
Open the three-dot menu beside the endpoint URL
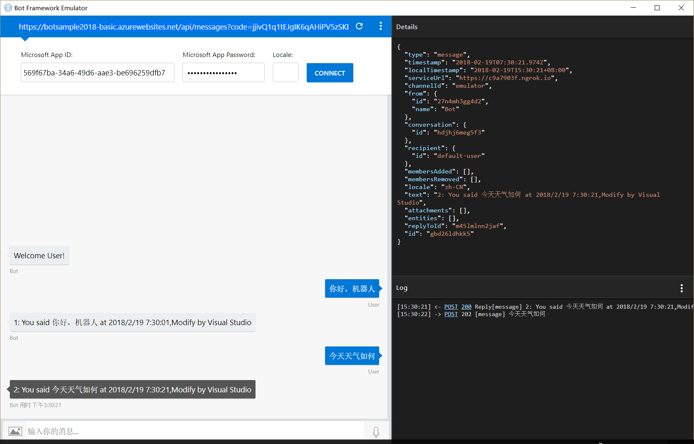click(x=380, y=26)
